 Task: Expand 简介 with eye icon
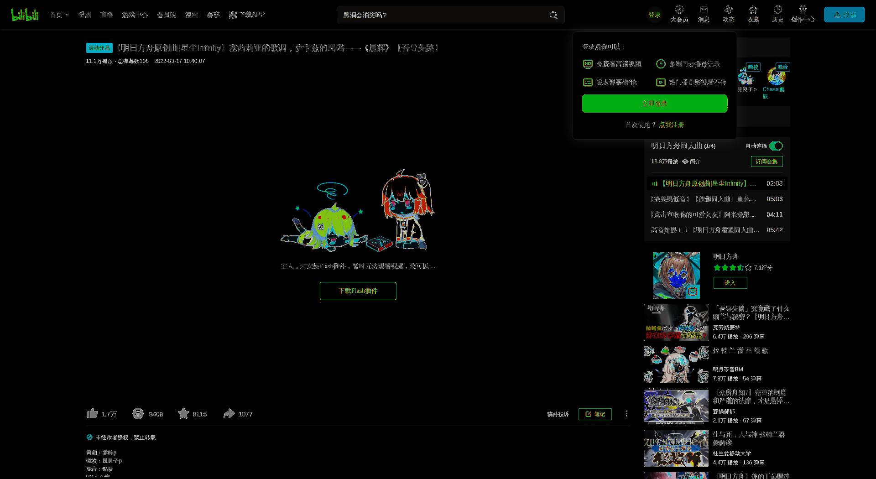point(691,161)
